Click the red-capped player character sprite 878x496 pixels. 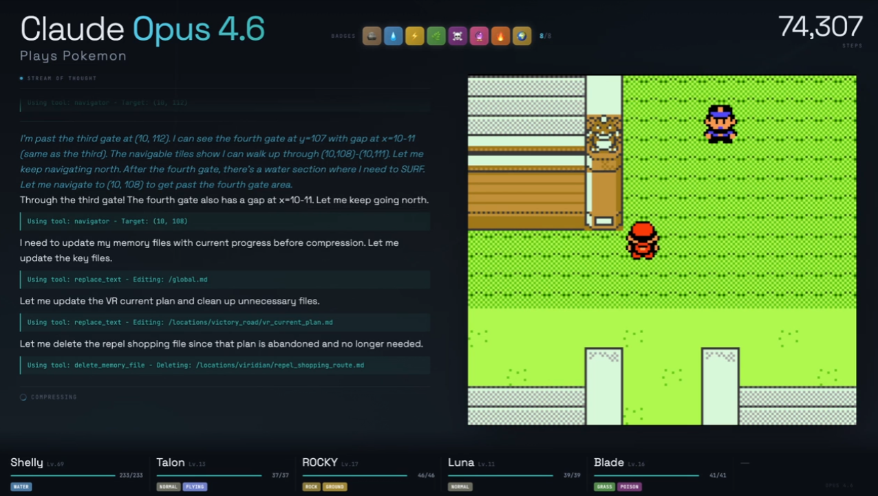tap(643, 240)
